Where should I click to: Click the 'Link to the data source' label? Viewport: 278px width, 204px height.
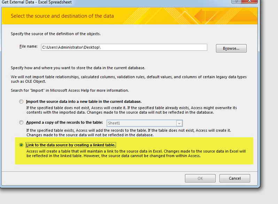[71, 145]
